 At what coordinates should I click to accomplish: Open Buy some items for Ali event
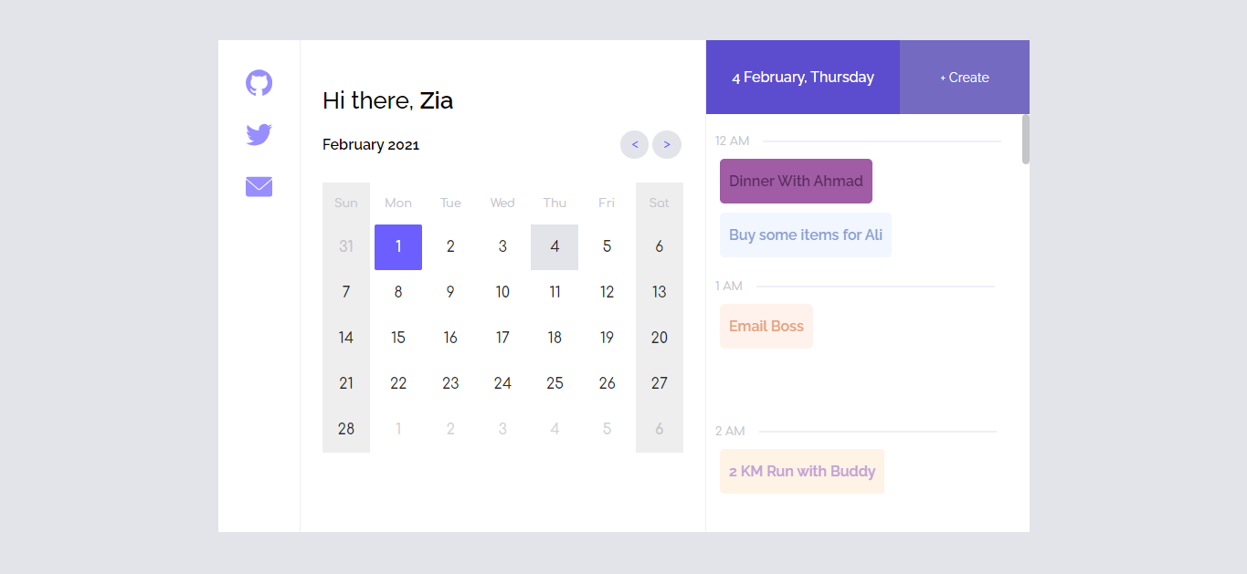point(806,235)
